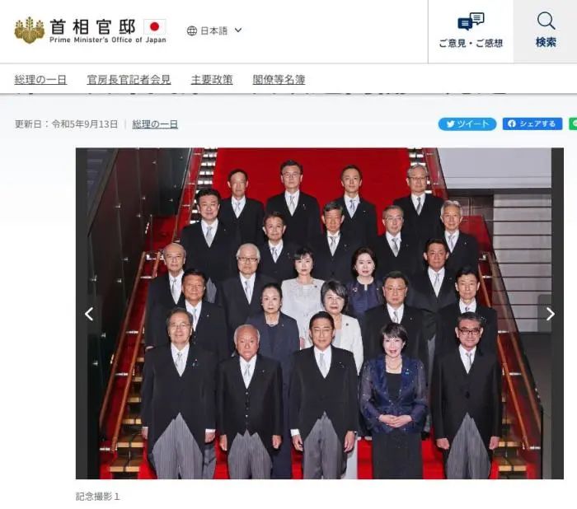
Task: Click the speech bubbles feedback icon
Action: point(471,21)
